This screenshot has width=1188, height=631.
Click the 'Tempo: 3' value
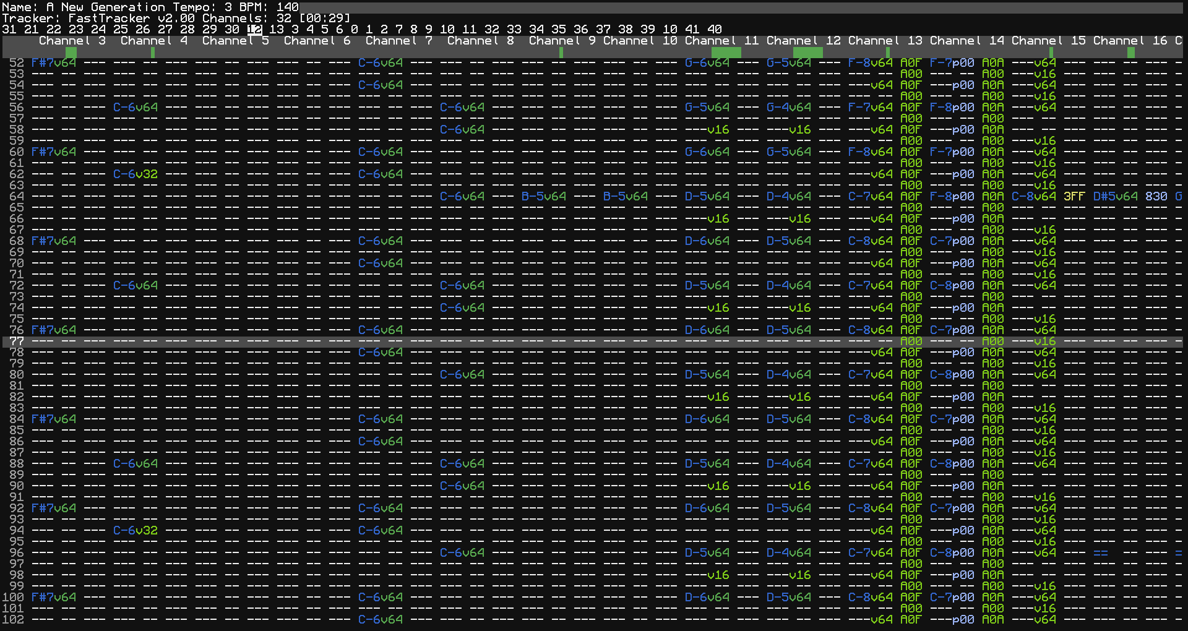202,7
